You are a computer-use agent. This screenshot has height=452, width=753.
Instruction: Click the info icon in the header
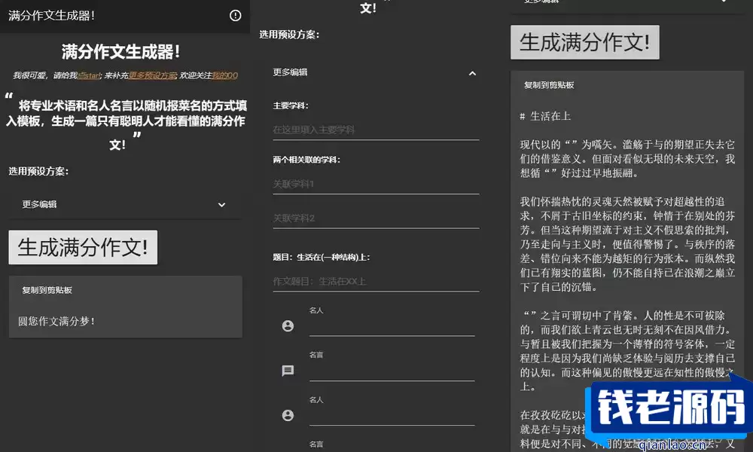pyautogui.click(x=235, y=15)
